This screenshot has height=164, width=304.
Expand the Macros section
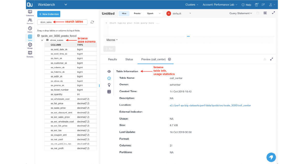112,40
